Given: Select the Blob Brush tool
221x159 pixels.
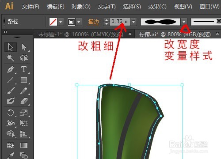Looking at the screenshot, I should (11, 101).
